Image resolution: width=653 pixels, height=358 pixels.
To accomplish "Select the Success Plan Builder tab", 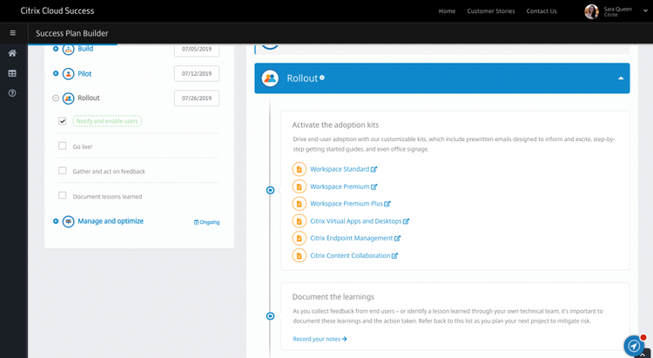I will pyautogui.click(x=72, y=33).
